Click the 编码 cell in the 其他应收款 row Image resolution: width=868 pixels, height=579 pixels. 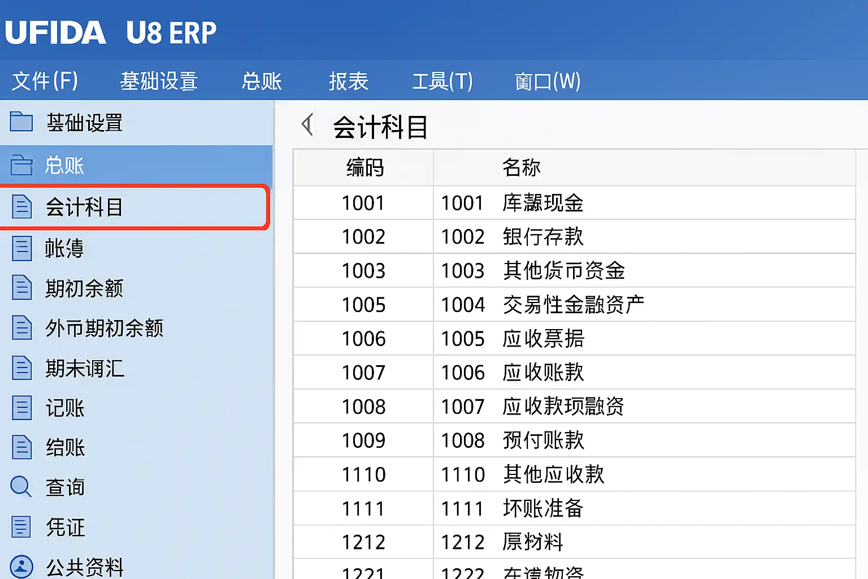point(363,474)
